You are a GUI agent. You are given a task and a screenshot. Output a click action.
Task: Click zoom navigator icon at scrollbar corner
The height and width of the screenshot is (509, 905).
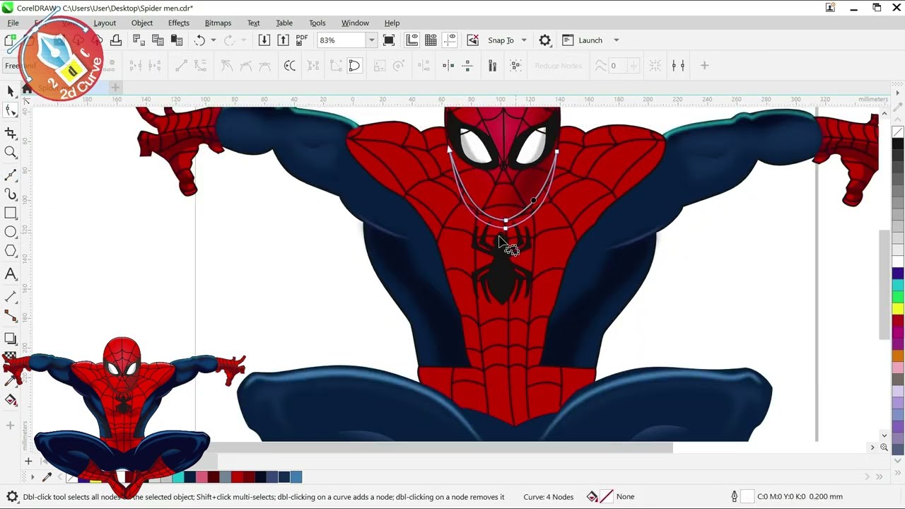click(884, 447)
